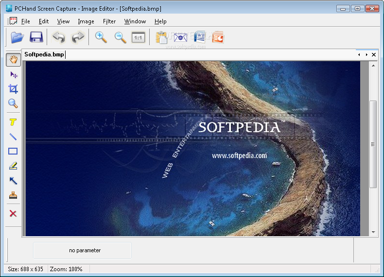Select the Hand pan tool
The width and height of the screenshot is (384, 277).
(13, 59)
